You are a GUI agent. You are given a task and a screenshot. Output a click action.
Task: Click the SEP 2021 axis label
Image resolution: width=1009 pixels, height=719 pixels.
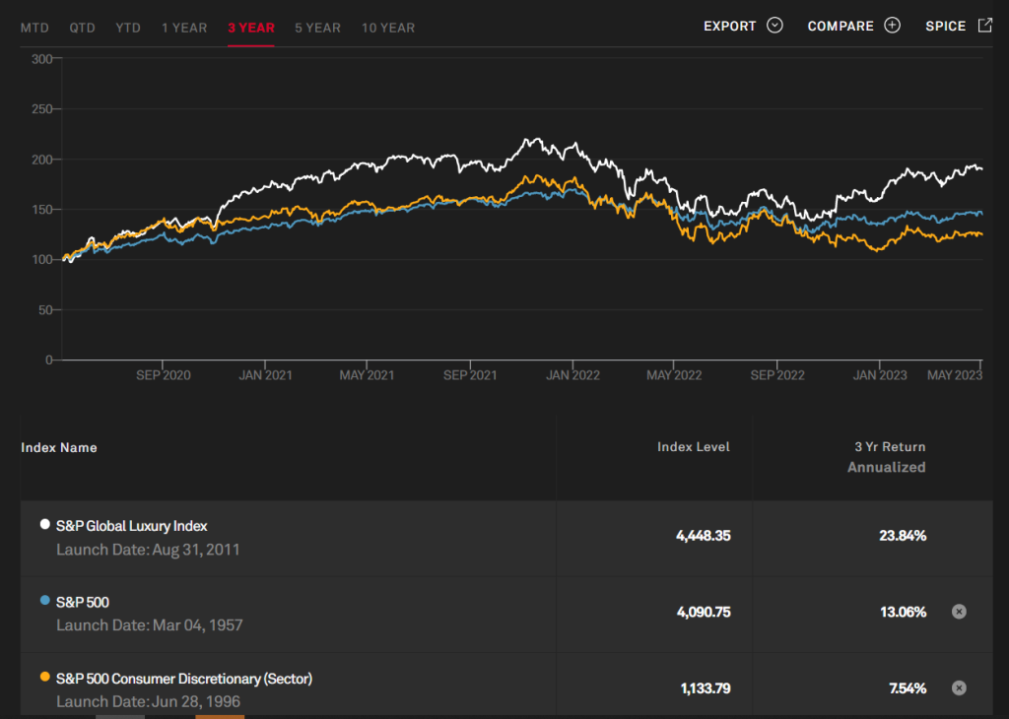pos(470,375)
